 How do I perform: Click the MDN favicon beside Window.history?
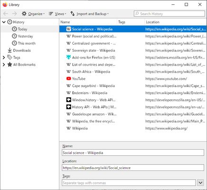pyautogui.click(x=68, y=100)
